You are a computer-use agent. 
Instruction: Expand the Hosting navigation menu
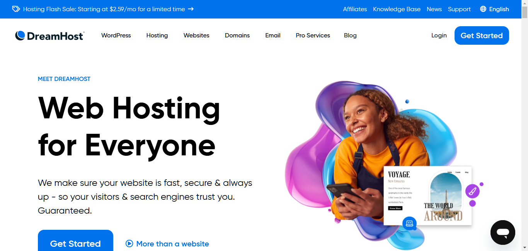[x=157, y=35]
